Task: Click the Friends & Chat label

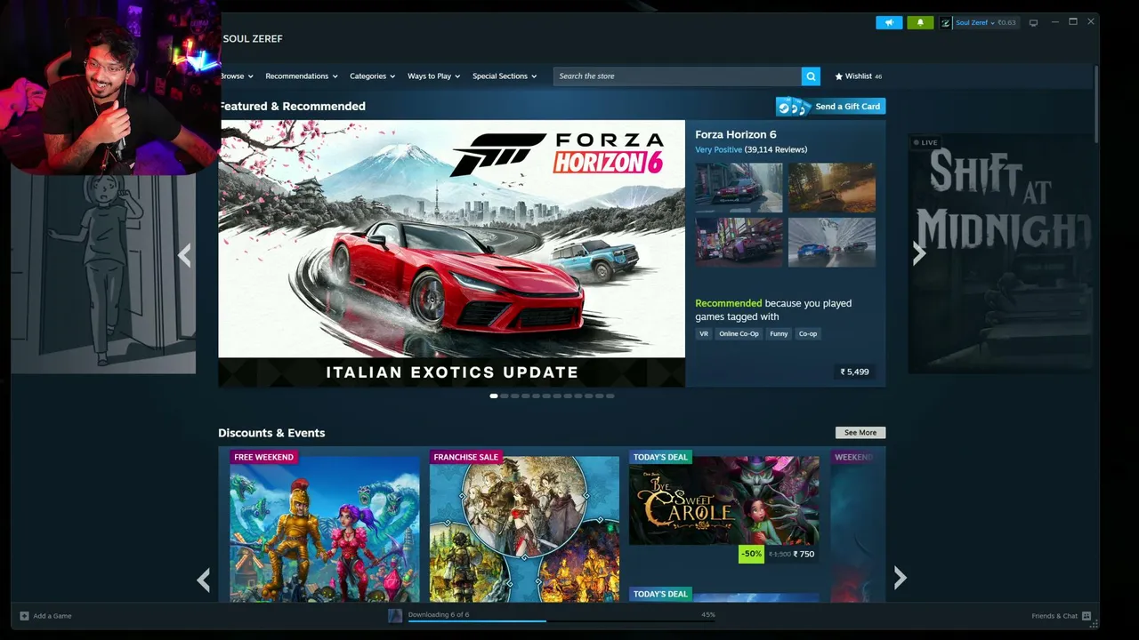Action: (1054, 616)
